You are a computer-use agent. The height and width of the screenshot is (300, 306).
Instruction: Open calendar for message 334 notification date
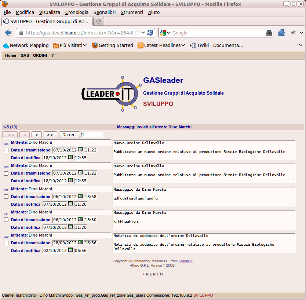(x=70, y=157)
